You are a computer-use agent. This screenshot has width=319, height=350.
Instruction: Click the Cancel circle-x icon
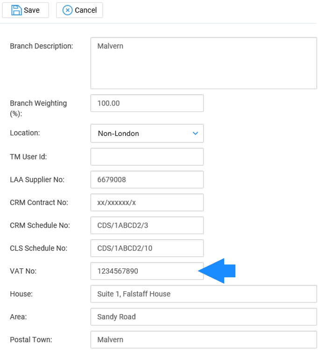point(67,10)
